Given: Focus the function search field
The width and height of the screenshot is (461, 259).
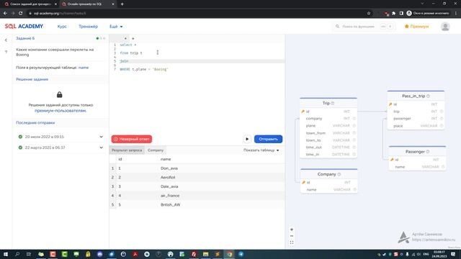Looking at the screenshot, I should click(x=363, y=27).
